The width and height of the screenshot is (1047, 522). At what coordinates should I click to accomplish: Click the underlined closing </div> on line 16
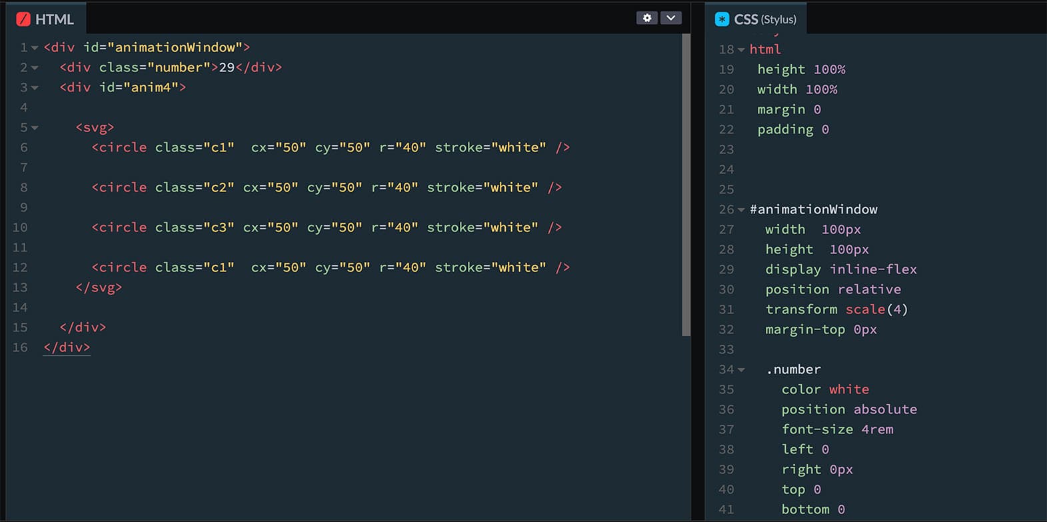(x=67, y=347)
